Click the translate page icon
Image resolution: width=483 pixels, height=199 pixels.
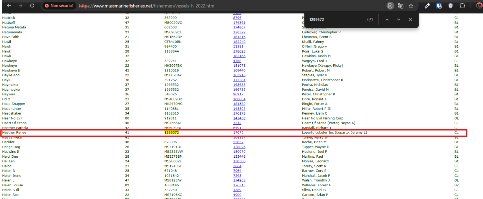pyautogui.click(x=401, y=6)
